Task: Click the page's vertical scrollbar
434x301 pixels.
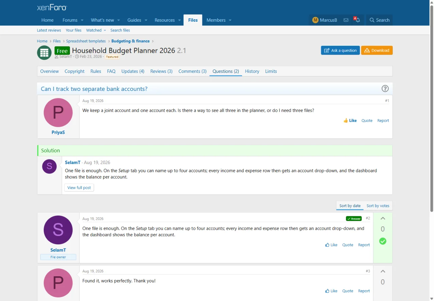Action: (432, 108)
